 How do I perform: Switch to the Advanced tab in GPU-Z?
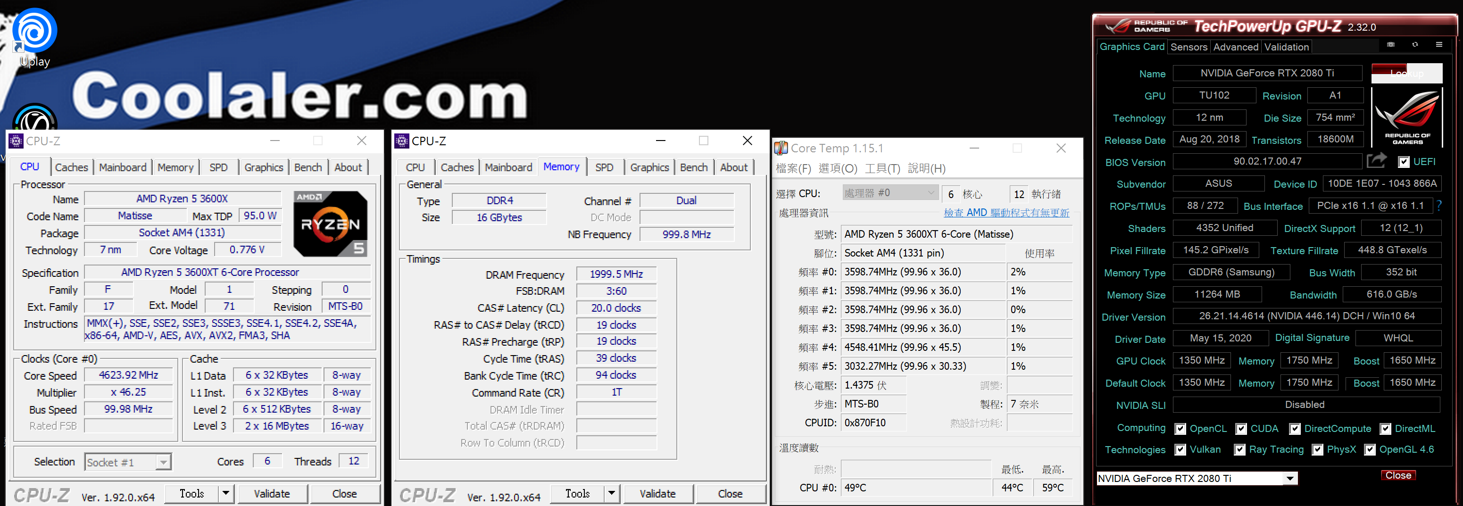coord(1236,47)
